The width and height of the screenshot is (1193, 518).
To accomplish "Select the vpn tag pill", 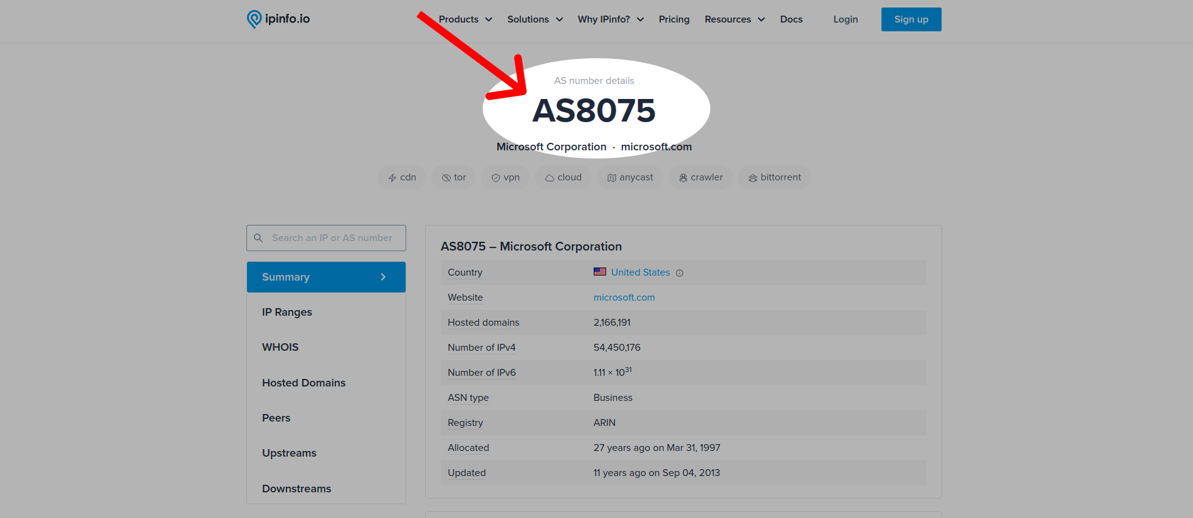I will click(505, 177).
